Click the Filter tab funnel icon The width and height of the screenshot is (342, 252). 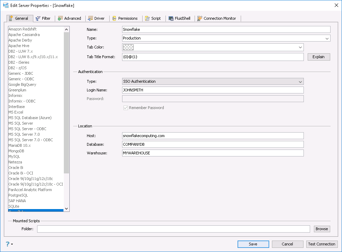(x=38, y=18)
